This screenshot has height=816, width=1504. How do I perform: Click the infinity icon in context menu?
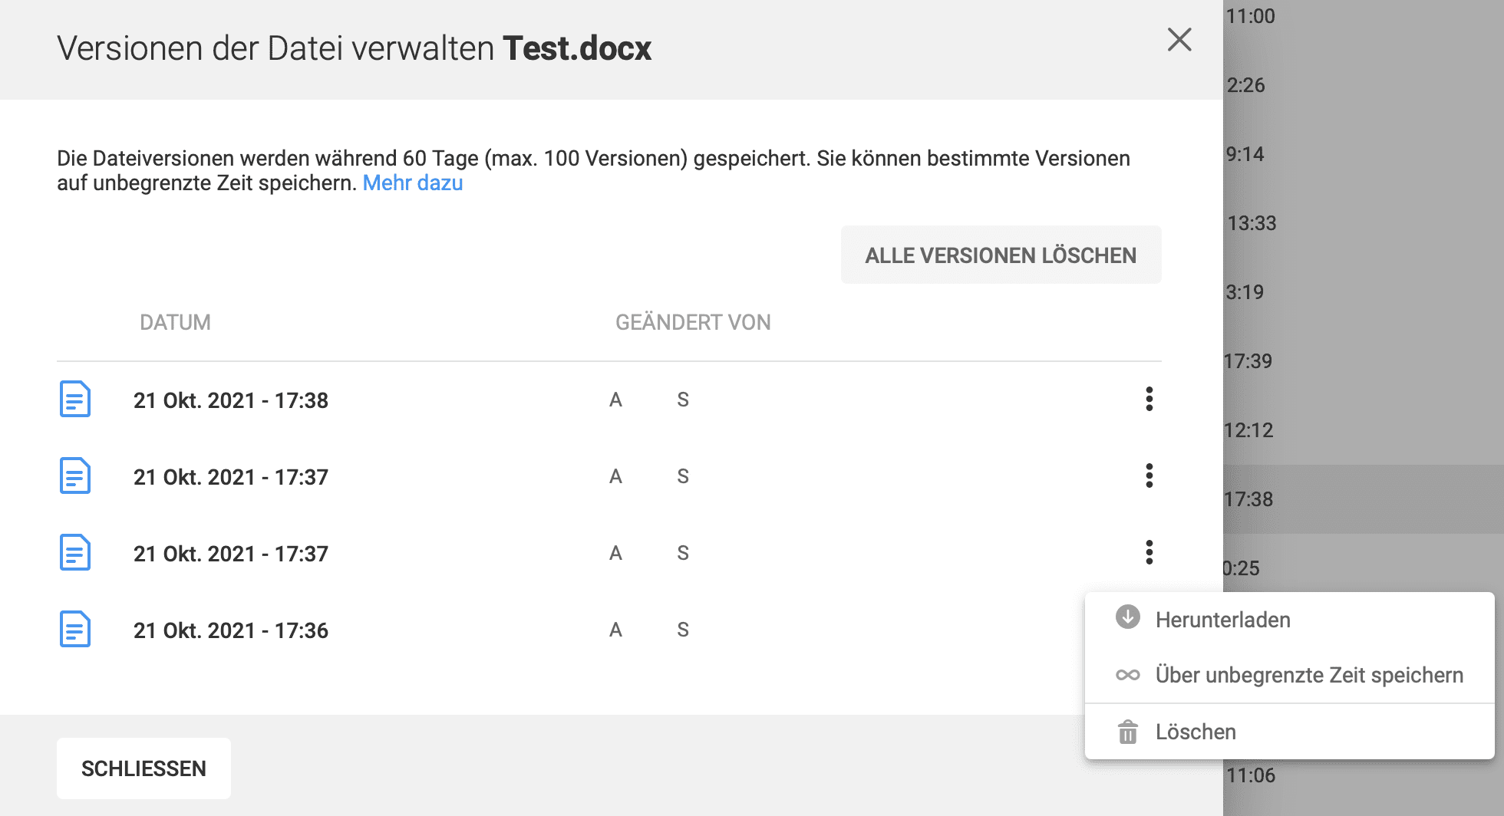click(x=1127, y=675)
